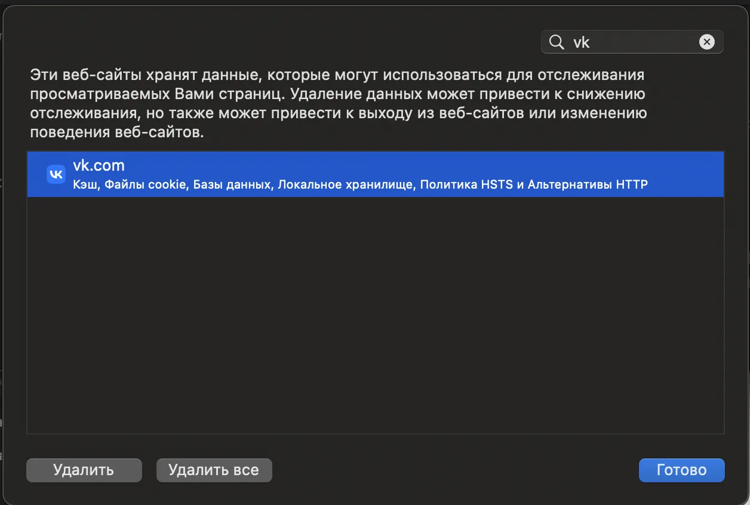This screenshot has width=750, height=505.
Task: Click the website data description paragraph
Action: tap(339, 104)
